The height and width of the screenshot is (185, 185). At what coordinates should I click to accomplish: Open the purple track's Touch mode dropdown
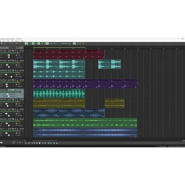click(24, 84)
